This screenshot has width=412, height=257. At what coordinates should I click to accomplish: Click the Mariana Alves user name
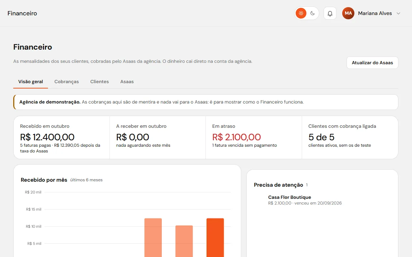pyautogui.click(x=375, y=13)
